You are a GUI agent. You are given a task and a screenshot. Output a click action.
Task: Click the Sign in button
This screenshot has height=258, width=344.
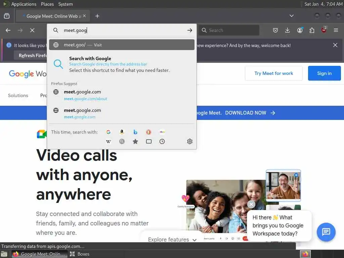click(x=324, y=73)
